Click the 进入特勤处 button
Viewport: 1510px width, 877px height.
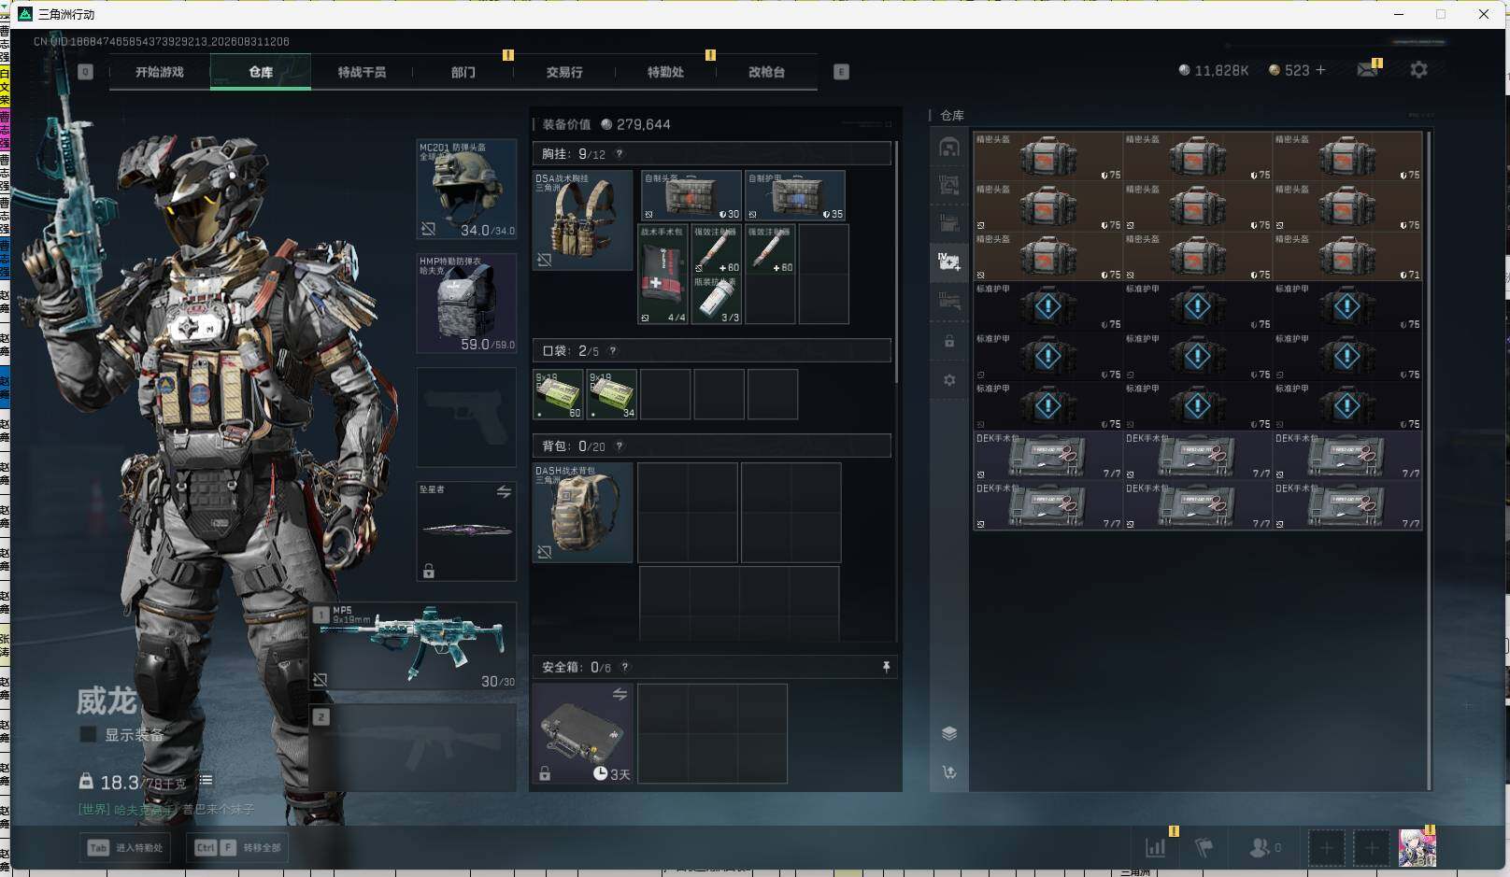pyautogui.click(x=124, y=847)
